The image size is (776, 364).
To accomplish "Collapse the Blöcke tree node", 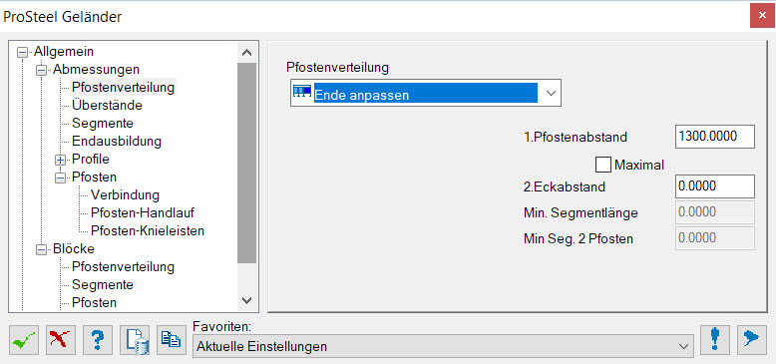I will click(x=41, y=249).
